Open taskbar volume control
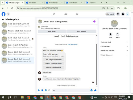 pyautogui.click(x=109, y=97)
